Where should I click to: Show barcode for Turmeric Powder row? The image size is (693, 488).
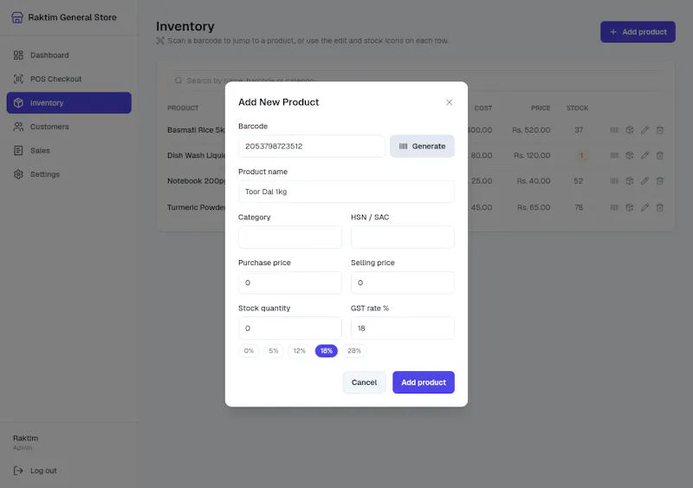(614, 207)
